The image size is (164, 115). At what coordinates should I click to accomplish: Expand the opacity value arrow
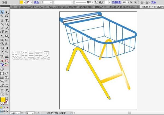coord(128,2)
